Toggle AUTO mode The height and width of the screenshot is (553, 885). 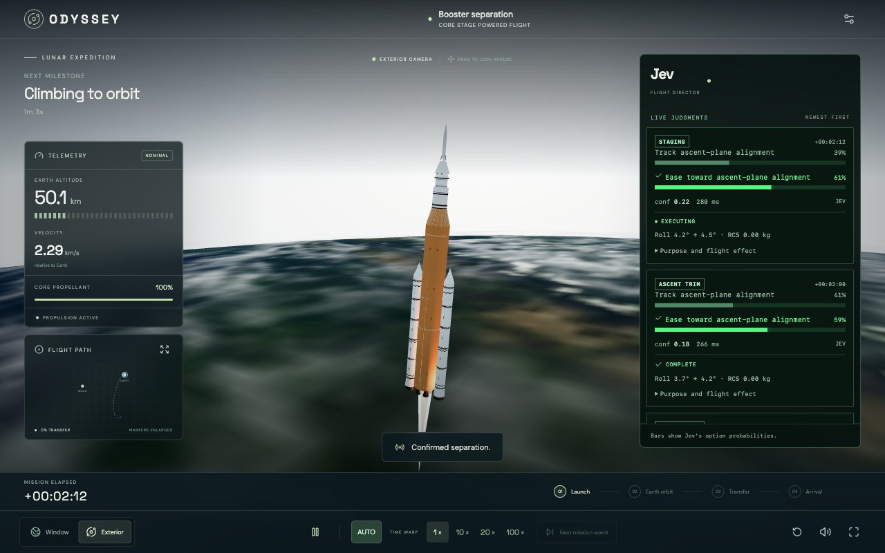coord(366,532)
